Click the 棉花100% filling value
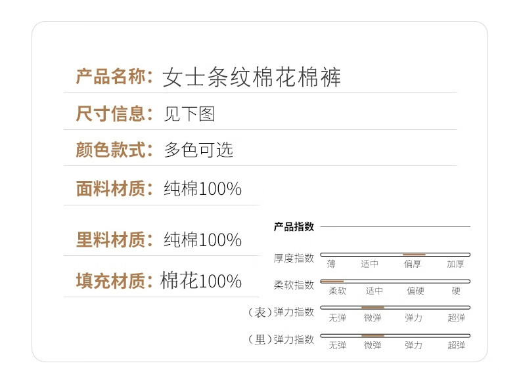This screenshot has width=519, height=378. pyautogui.click(x=201, y=282)
